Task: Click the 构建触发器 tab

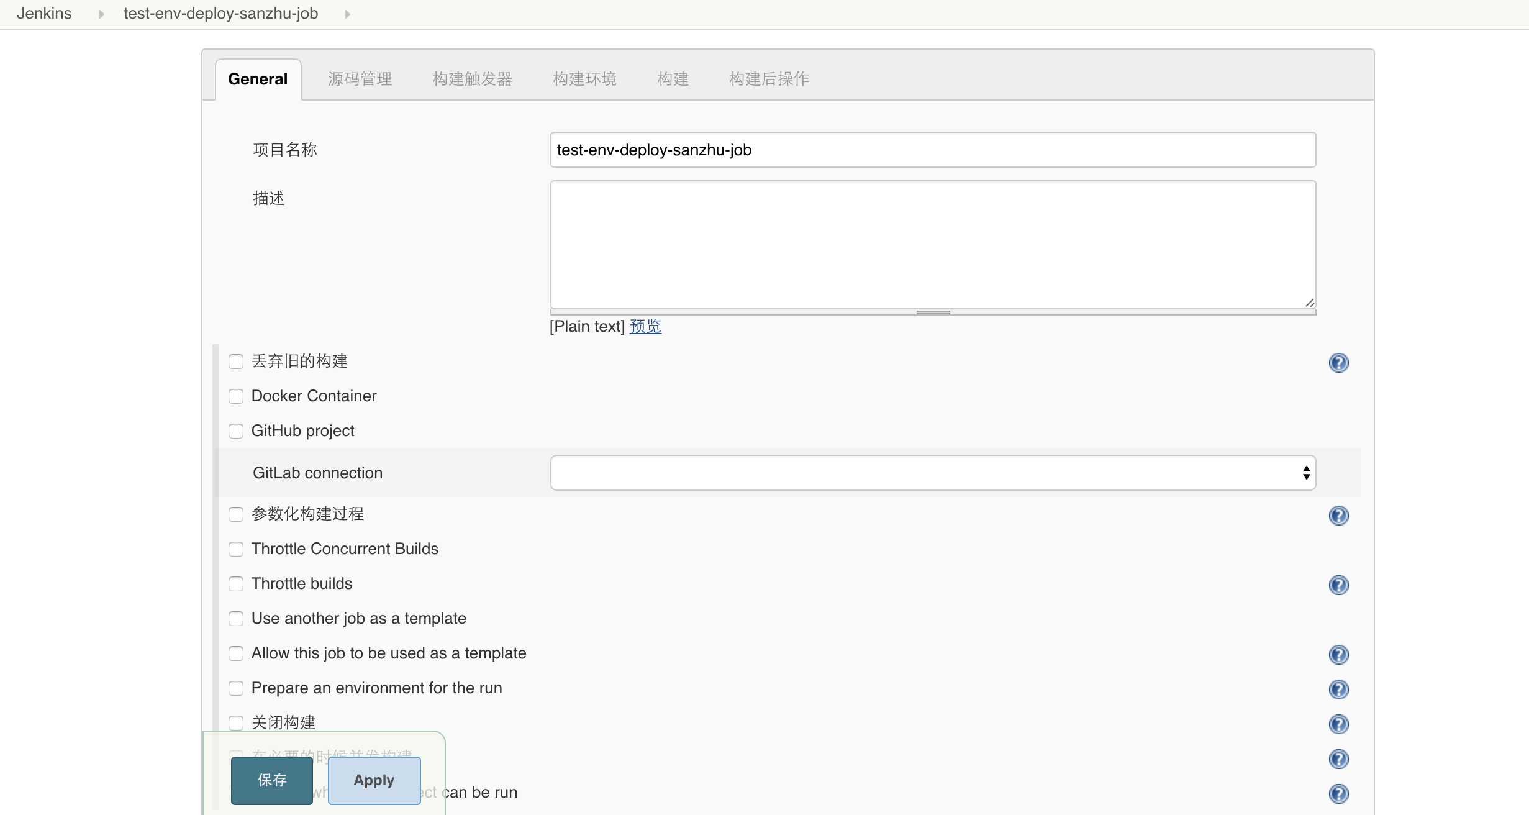Action: [x=471, y=78]
